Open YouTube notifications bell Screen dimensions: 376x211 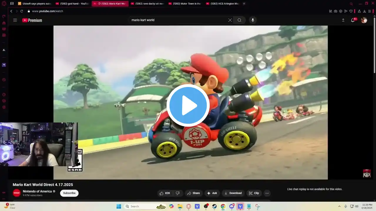click(353, 20)
